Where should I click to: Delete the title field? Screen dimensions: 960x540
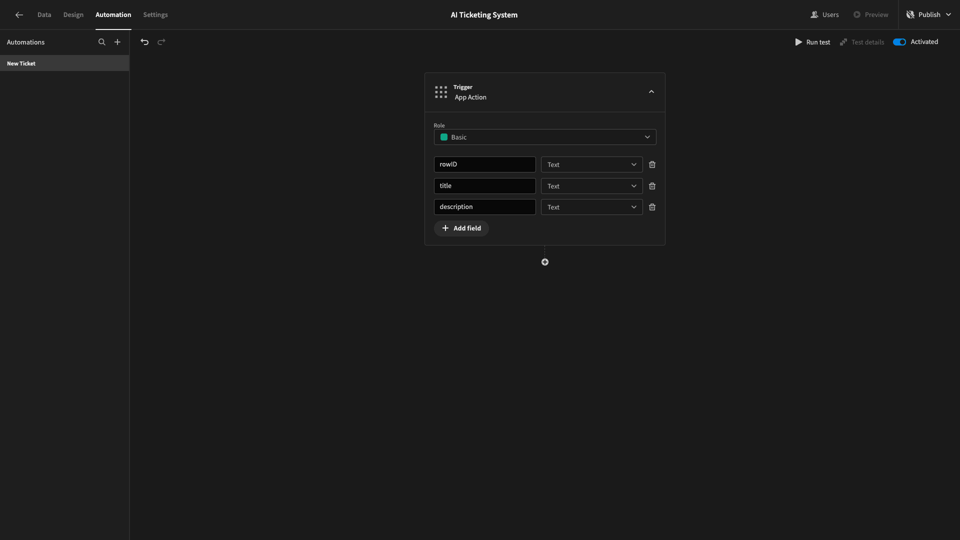coord(652,186)
